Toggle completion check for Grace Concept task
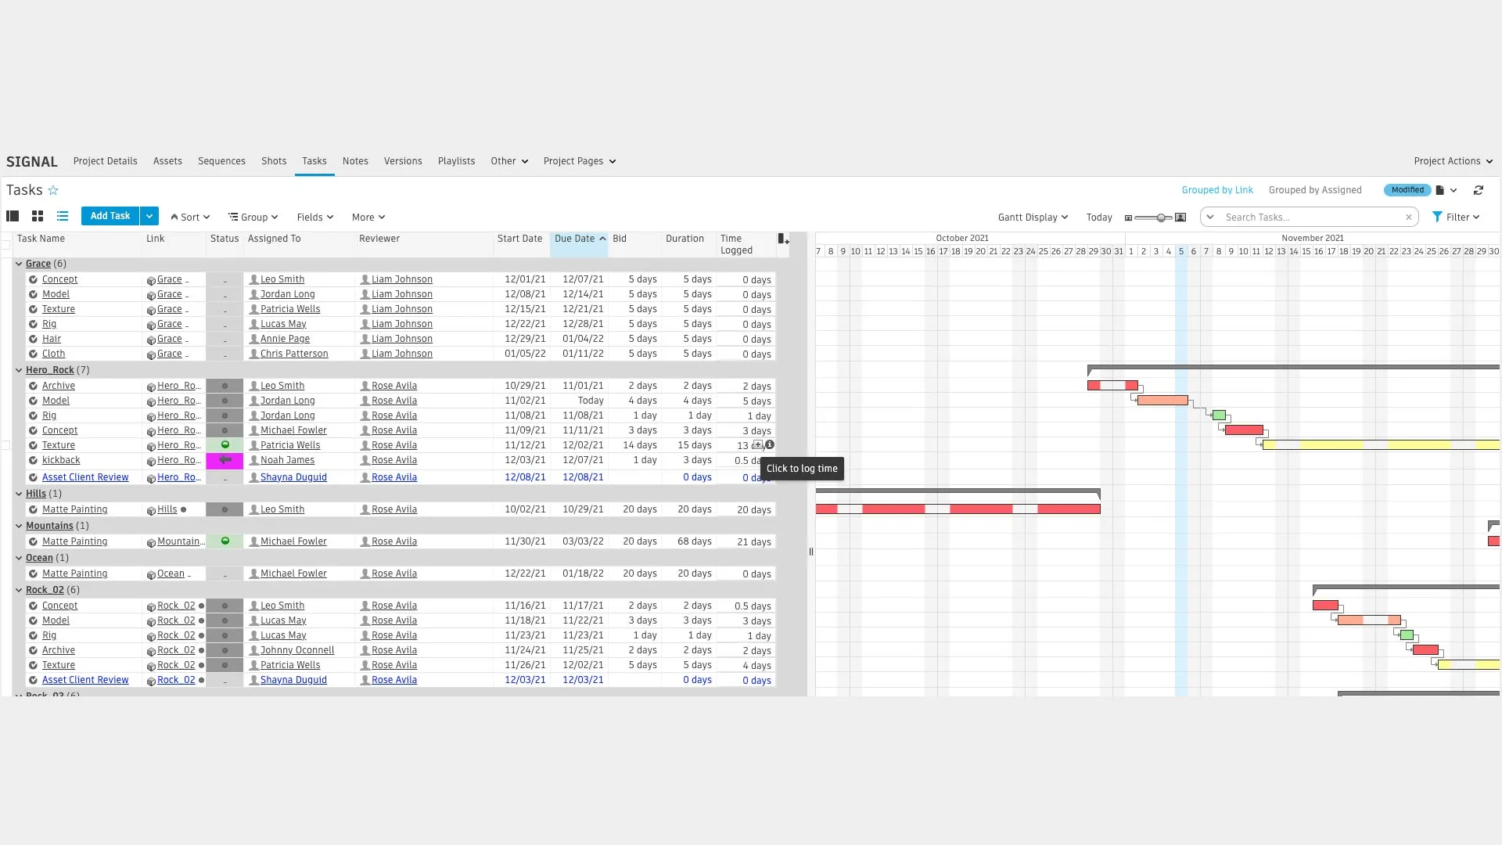 (33, 280)
